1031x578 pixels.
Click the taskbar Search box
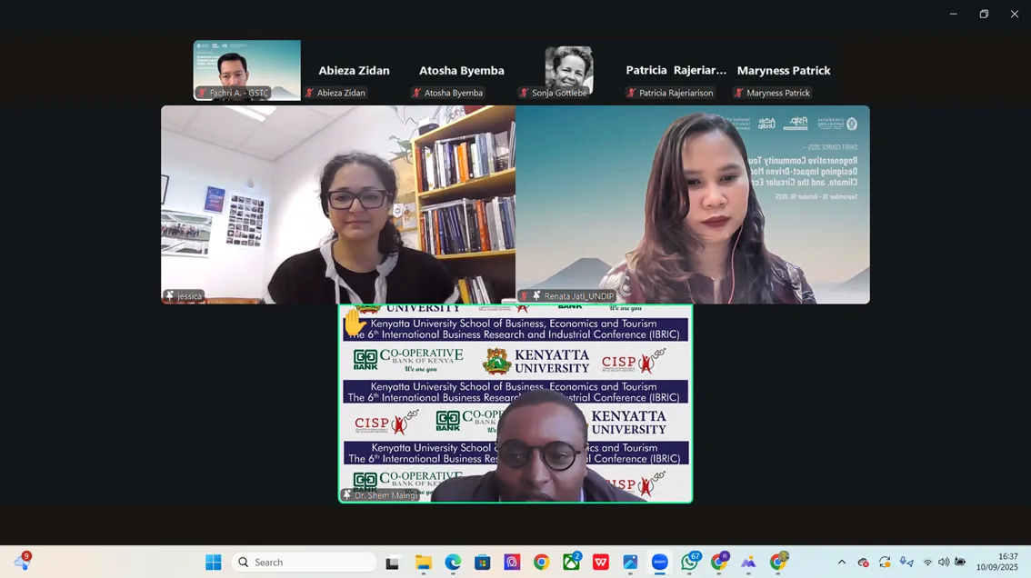(305, 563)
